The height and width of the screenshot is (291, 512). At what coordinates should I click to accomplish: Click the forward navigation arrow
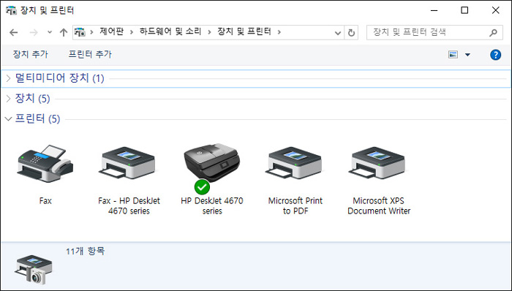(x=34, y=32)
